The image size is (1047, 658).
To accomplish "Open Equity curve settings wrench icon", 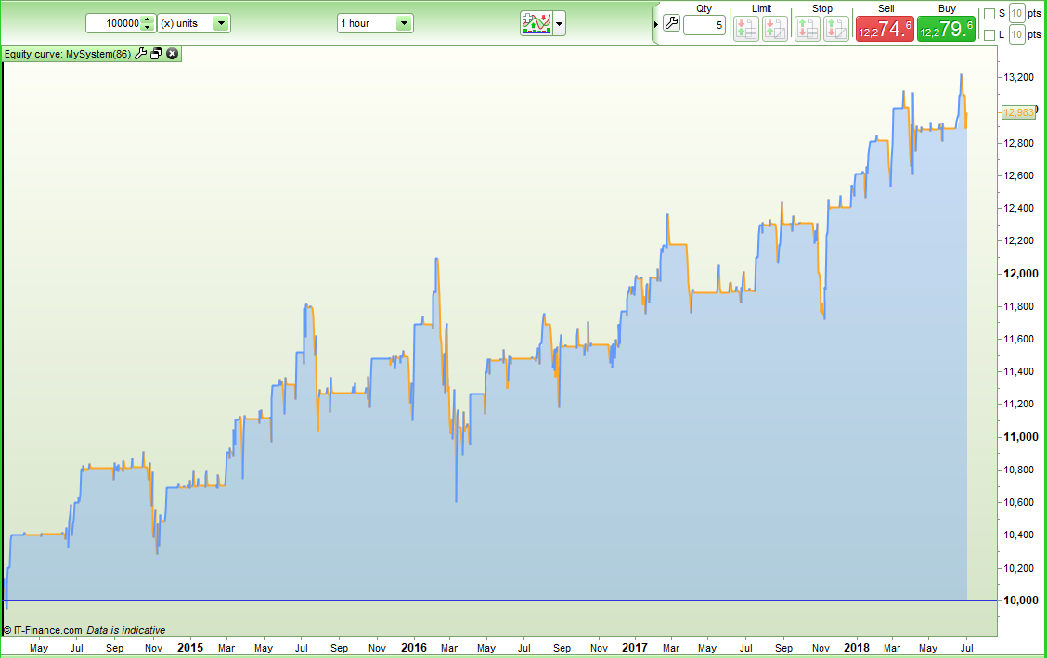I will [x=140, y=54].
